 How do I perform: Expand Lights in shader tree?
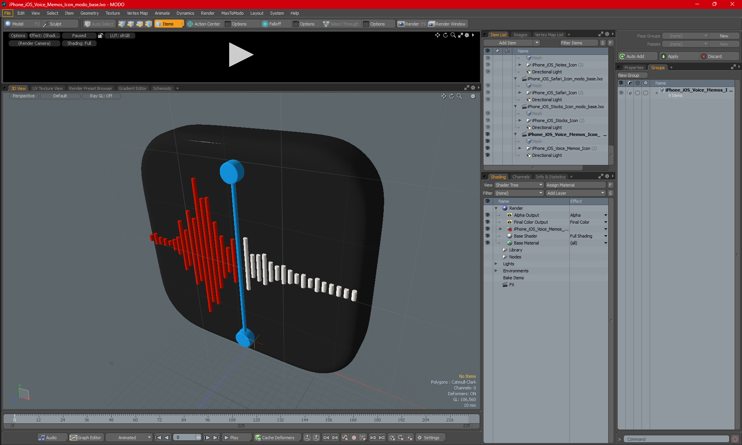tap(496, 264)
